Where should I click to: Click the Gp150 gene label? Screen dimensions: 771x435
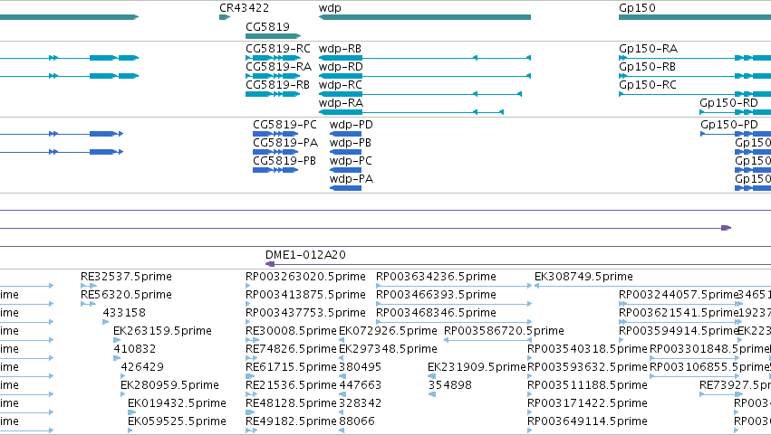tap(637, 8)
